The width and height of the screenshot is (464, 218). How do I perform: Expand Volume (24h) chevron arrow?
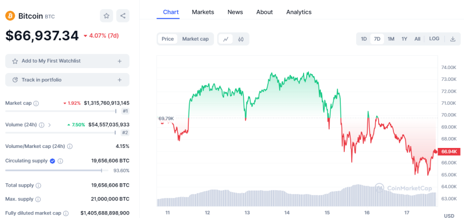[50, 125]
